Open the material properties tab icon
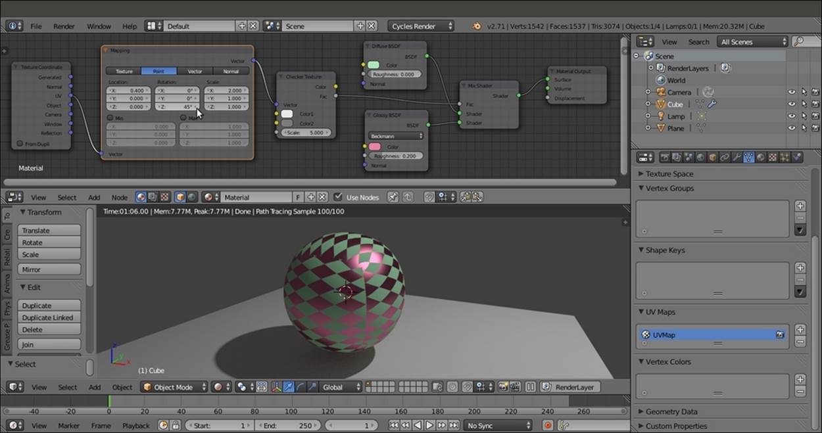This screenshot has width=822, height=433. point(761,158)
